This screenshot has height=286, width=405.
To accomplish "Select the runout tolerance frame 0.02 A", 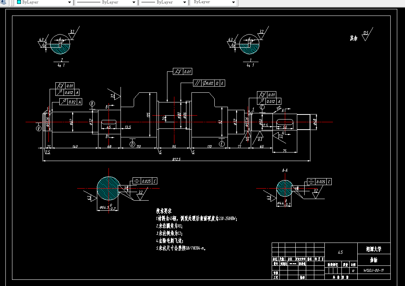I will coord(71,102).
